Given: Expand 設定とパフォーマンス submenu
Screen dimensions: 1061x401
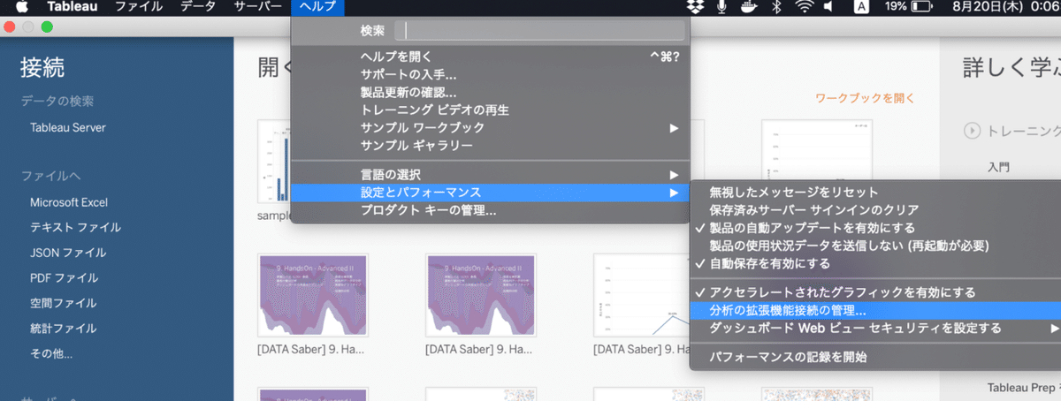Looking at the screenshot, I should (x=490, y=193).
